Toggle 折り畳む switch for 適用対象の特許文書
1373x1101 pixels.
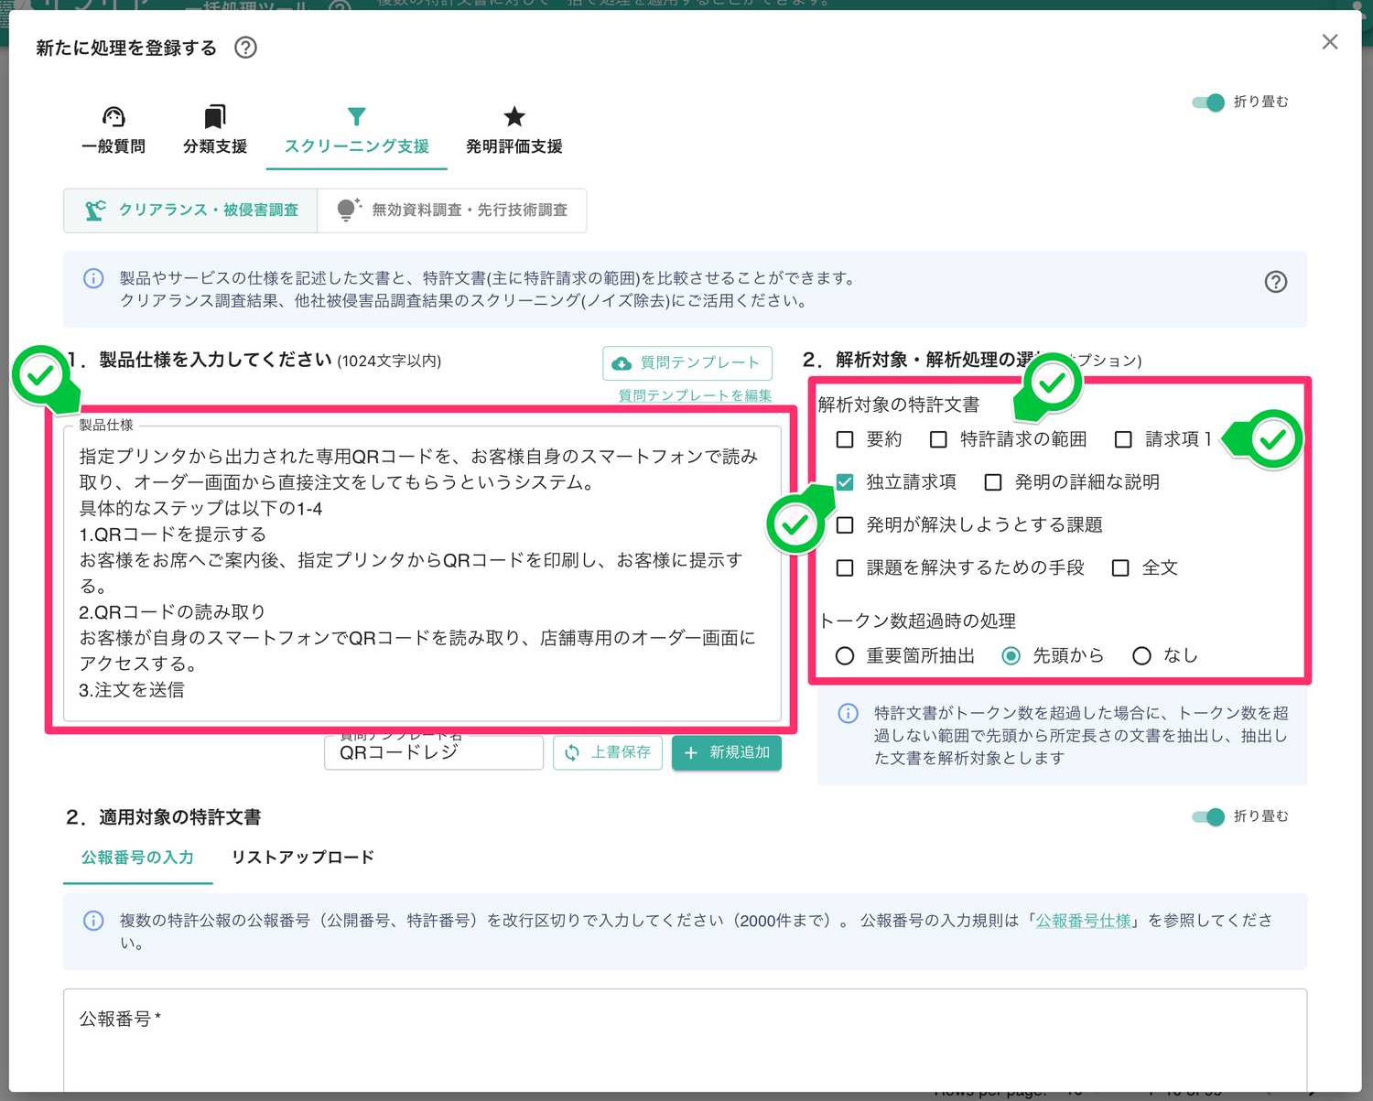1208,817
